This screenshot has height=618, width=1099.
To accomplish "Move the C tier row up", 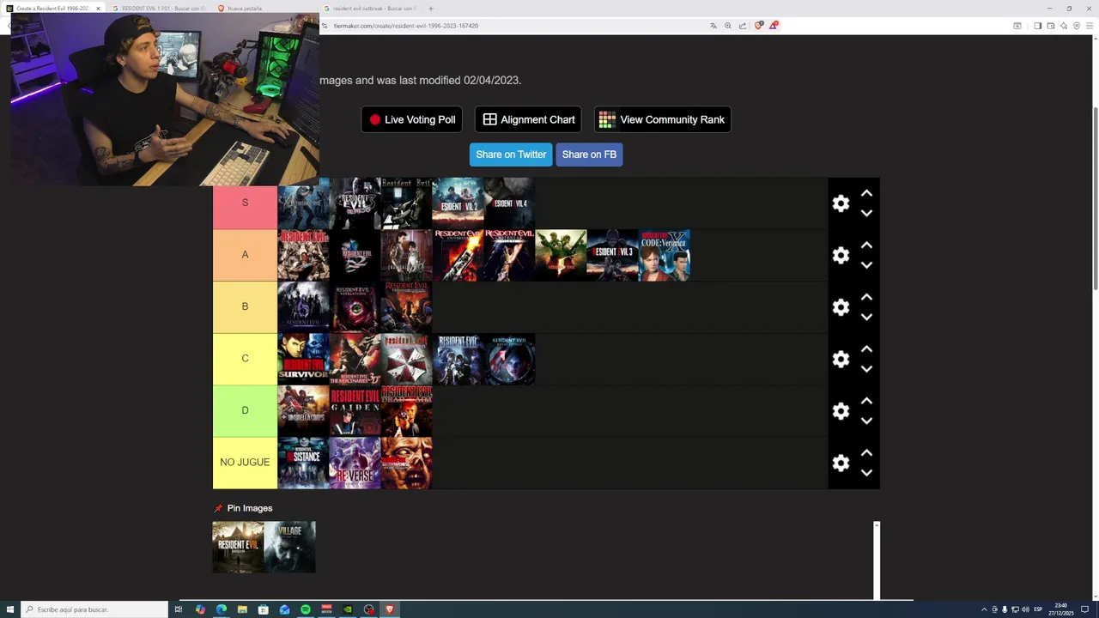I will (866, 348).
